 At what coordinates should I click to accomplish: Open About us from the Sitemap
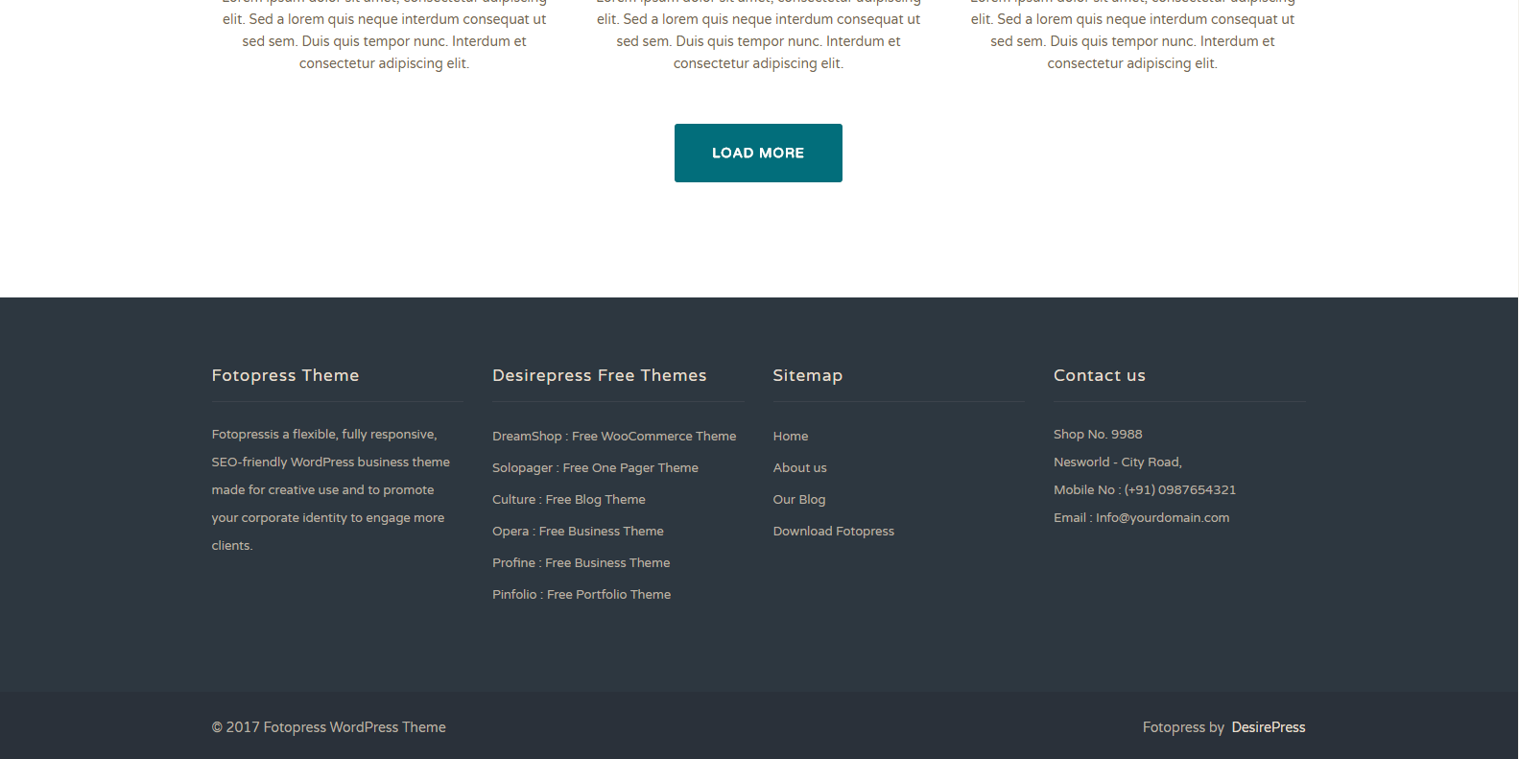pyautogui.click(x=799, y=467)
